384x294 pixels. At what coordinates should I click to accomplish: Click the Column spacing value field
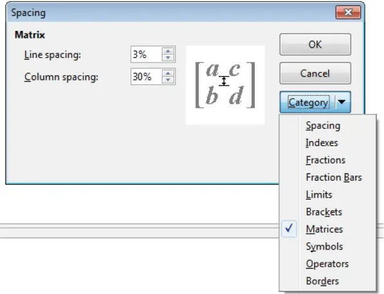coord(147,77)
